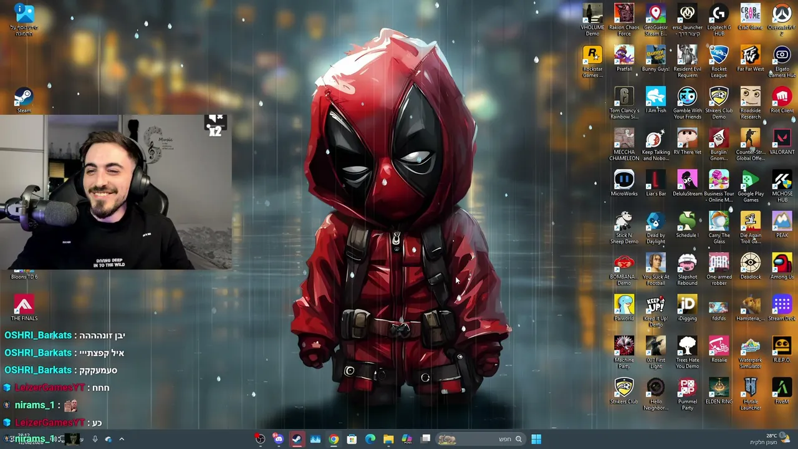Open the VHOLUME Demo desktop shortcut
798x449 pixels.
[592, 19]
